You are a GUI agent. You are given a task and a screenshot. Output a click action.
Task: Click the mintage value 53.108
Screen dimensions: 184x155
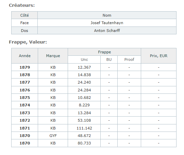point(84,120)
